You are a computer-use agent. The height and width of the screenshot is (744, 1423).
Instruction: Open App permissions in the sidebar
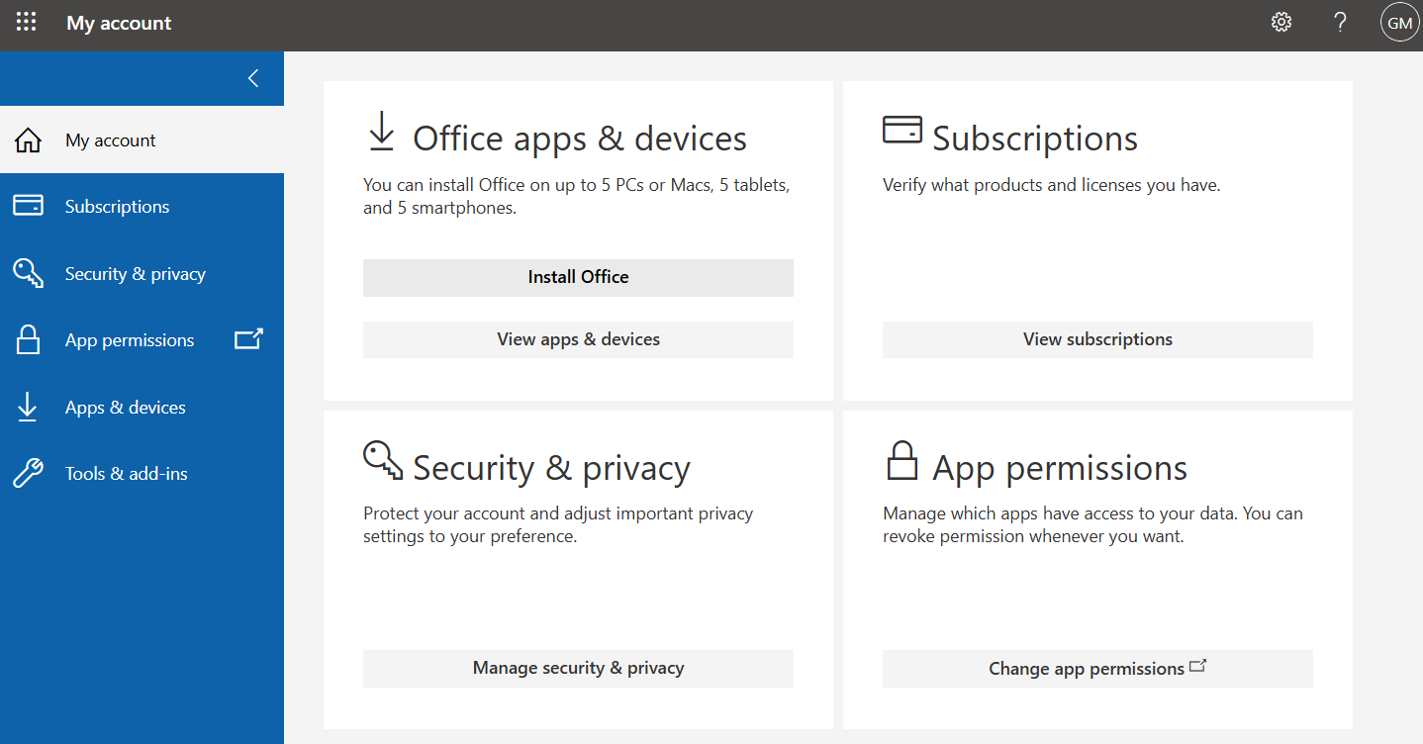[x=142, y=340]
